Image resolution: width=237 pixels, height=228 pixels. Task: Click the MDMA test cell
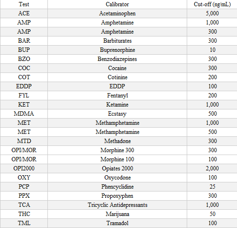point(24,114)
